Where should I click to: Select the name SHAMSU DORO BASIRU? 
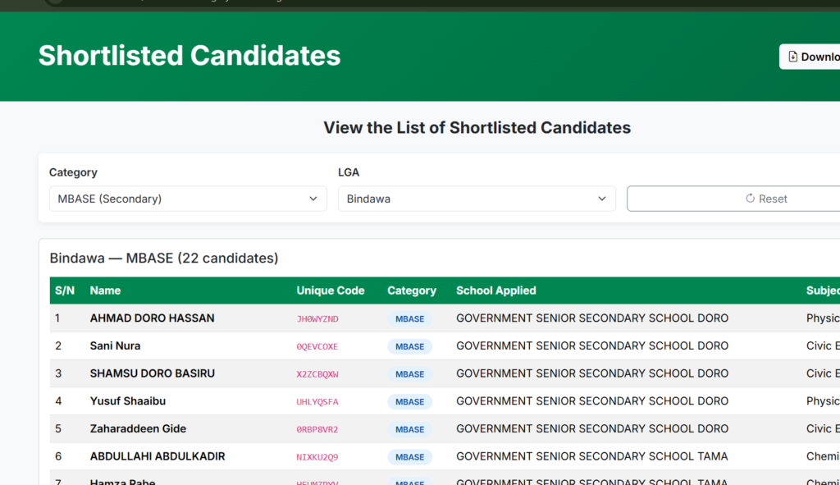pos(152,373)
